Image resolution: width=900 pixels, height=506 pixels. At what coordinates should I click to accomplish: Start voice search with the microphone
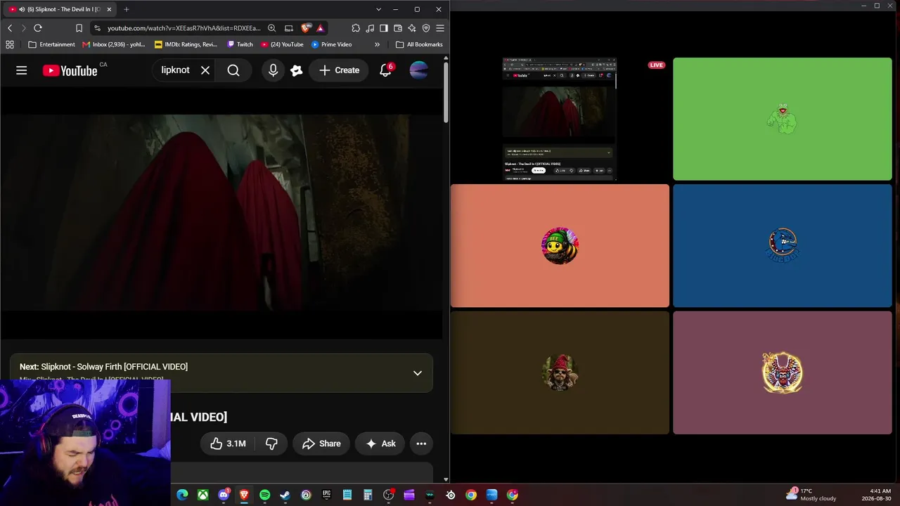(273, 70)
